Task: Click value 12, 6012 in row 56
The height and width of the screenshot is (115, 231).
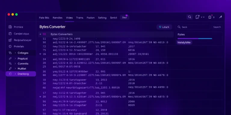Action: pyautogui.click(x=101, y=102)
